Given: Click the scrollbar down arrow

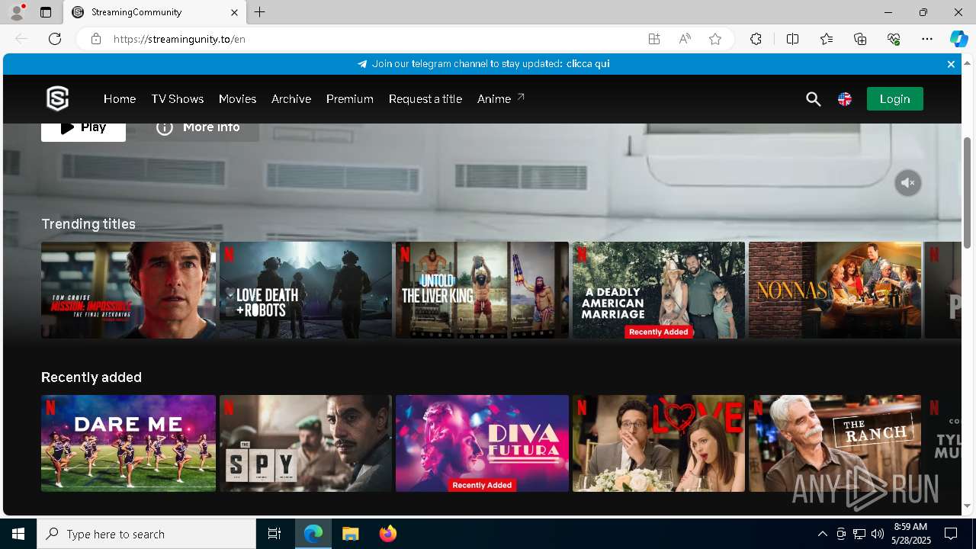Looking at the screenshot, I should [968, 506].
